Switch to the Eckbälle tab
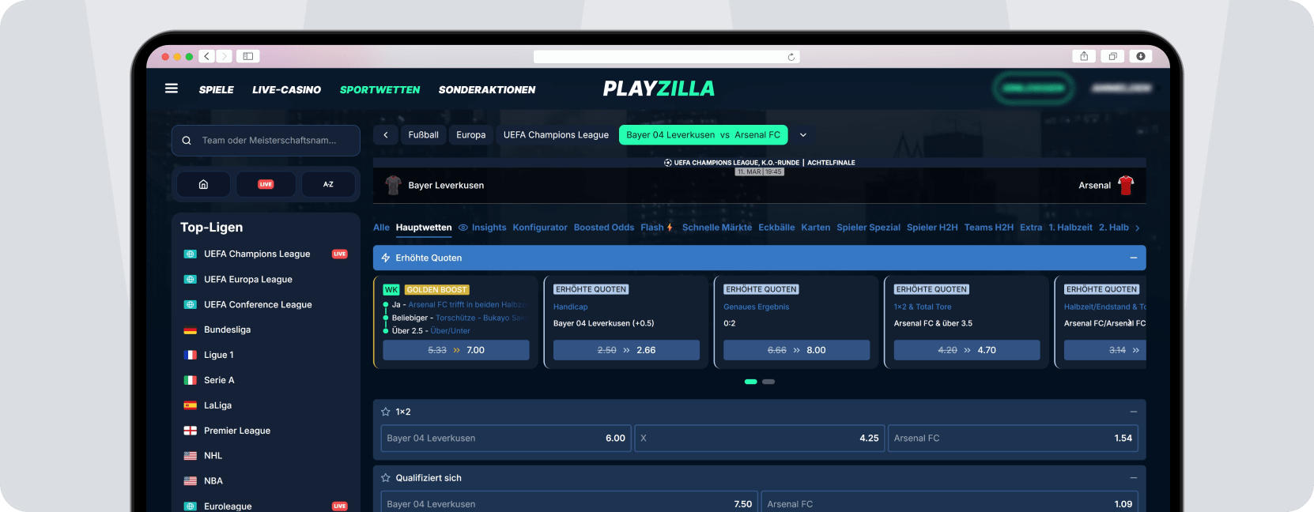This screenshot has width=1314, height=512. point(776,228)
